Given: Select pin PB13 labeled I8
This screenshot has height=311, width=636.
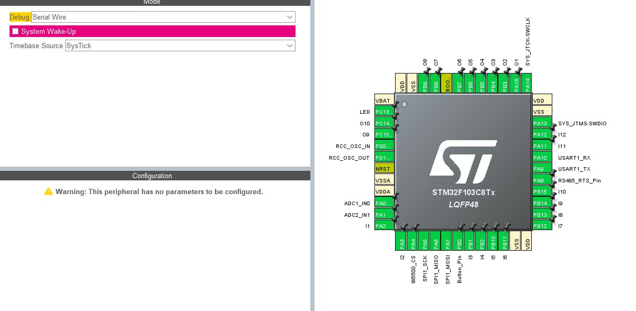Looking at the screenshot, I should [x=542, y=215].
